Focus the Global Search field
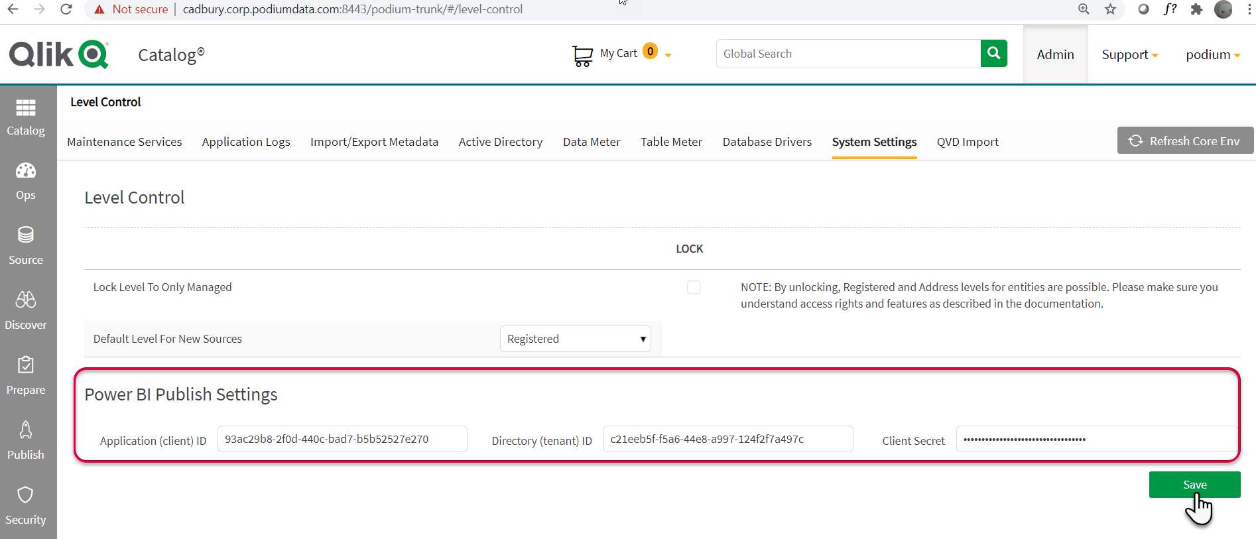This screenshot has width=1256, height=539. point(848,54)
